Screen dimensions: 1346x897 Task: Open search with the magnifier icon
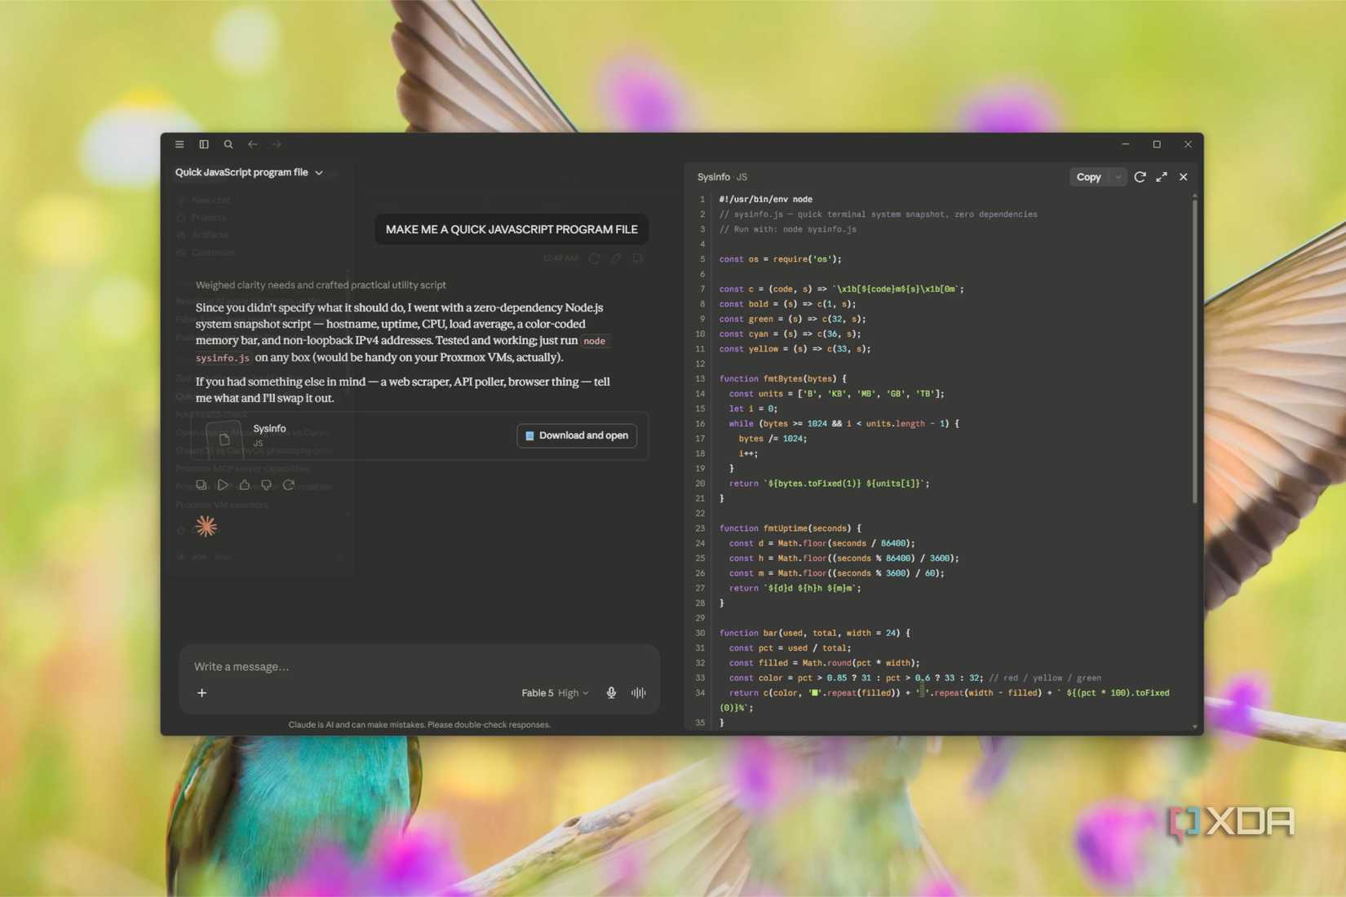click(x=228, y=144)
